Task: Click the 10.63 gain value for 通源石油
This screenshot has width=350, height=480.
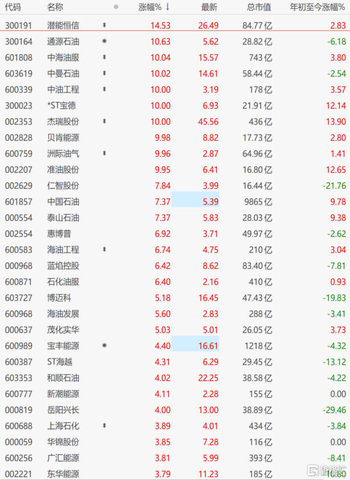Action: (x=160, y=41)
